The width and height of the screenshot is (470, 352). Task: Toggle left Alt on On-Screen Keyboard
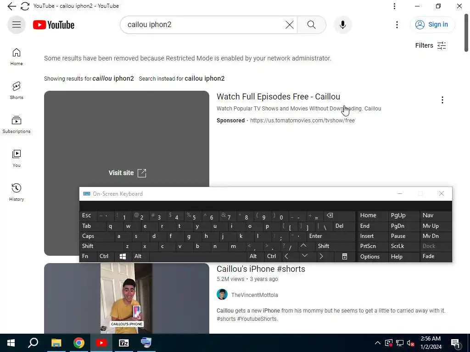point(140,257)
